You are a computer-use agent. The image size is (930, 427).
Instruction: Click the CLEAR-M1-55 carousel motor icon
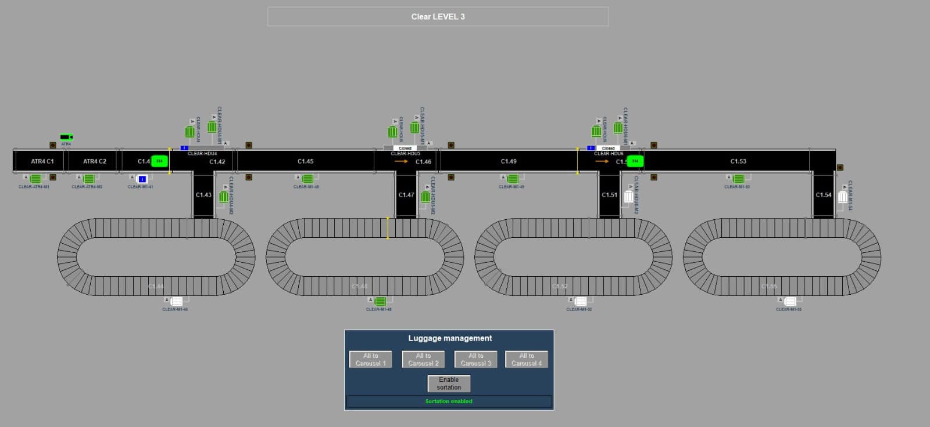click(x=790, y=301)
